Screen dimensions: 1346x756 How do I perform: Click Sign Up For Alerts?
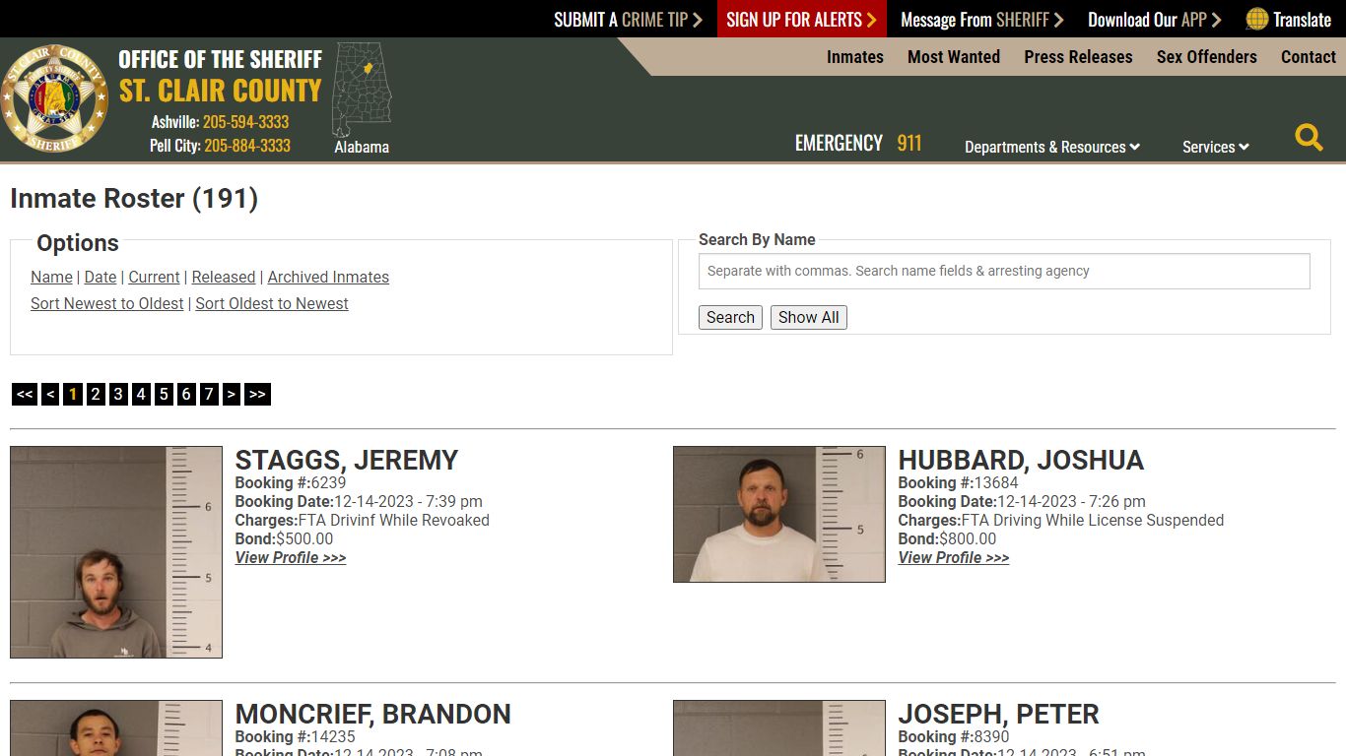(801, 19)
